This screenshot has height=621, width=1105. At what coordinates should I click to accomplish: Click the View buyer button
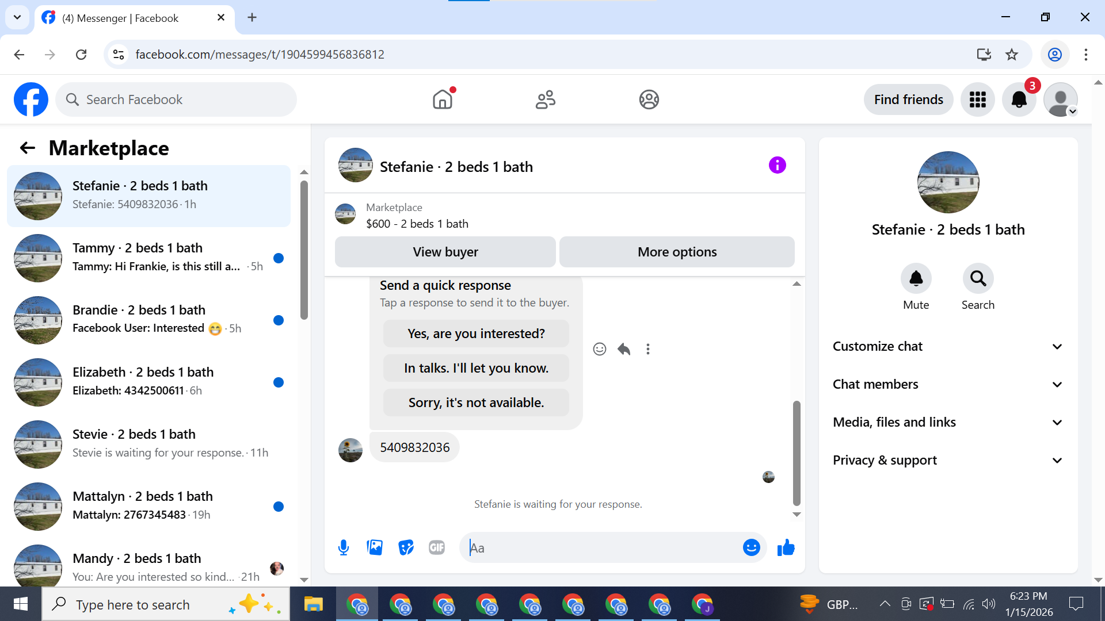[x=445, y=252]
